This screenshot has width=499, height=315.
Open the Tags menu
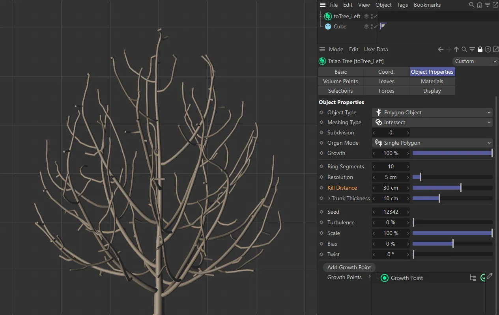click(402, 5)
